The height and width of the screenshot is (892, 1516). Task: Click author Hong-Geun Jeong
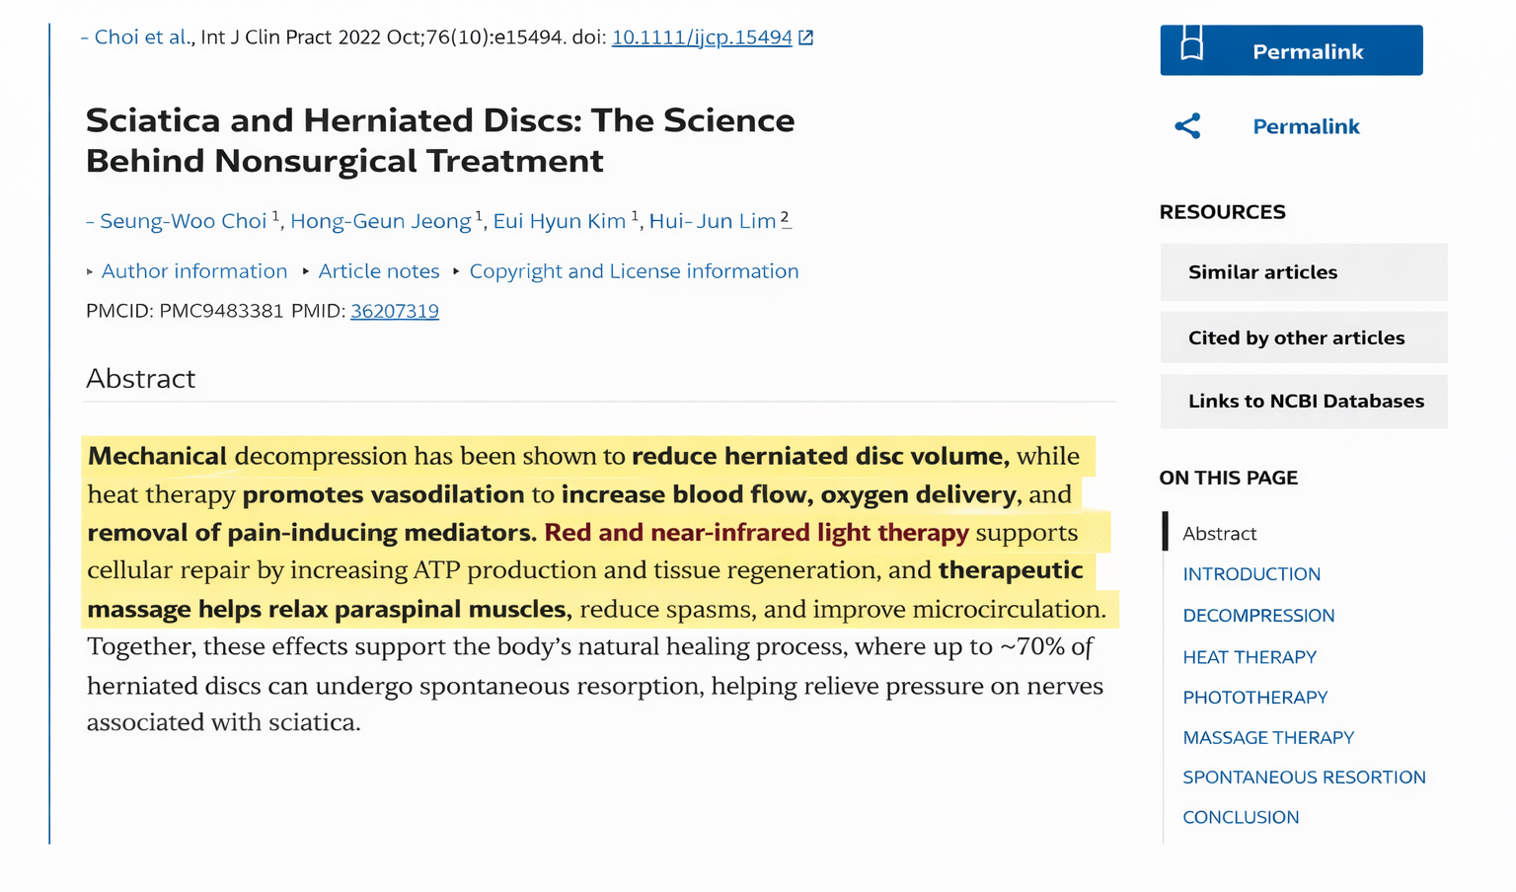(x=380, y=221)
